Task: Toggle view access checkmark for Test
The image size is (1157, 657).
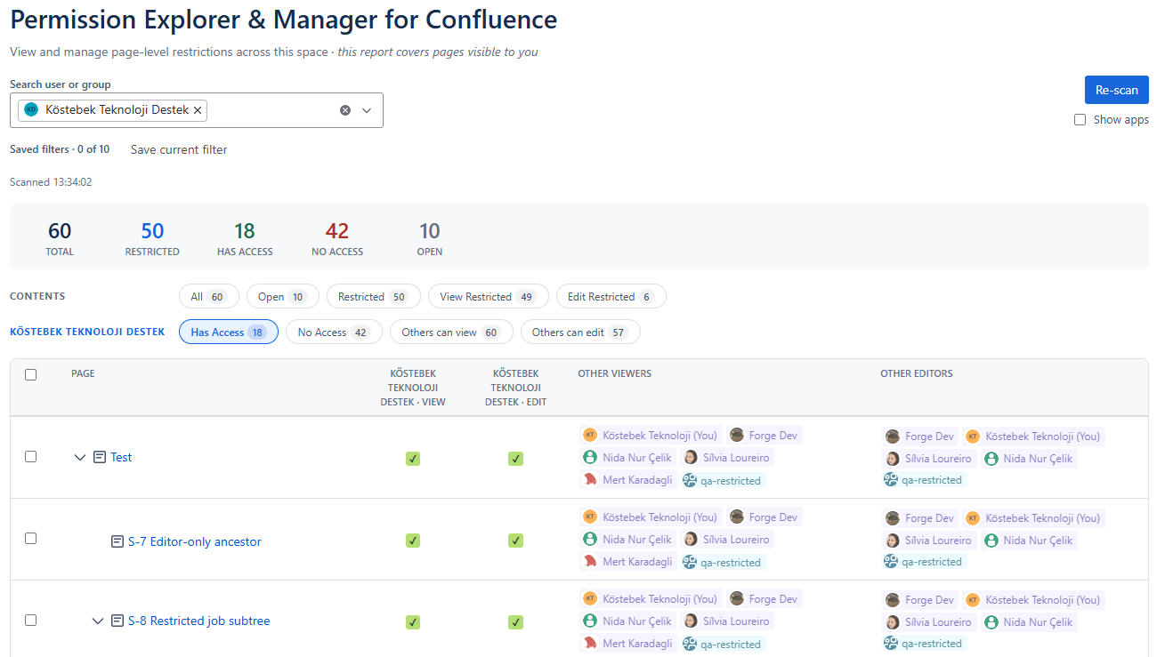Action: click(413, 459)
